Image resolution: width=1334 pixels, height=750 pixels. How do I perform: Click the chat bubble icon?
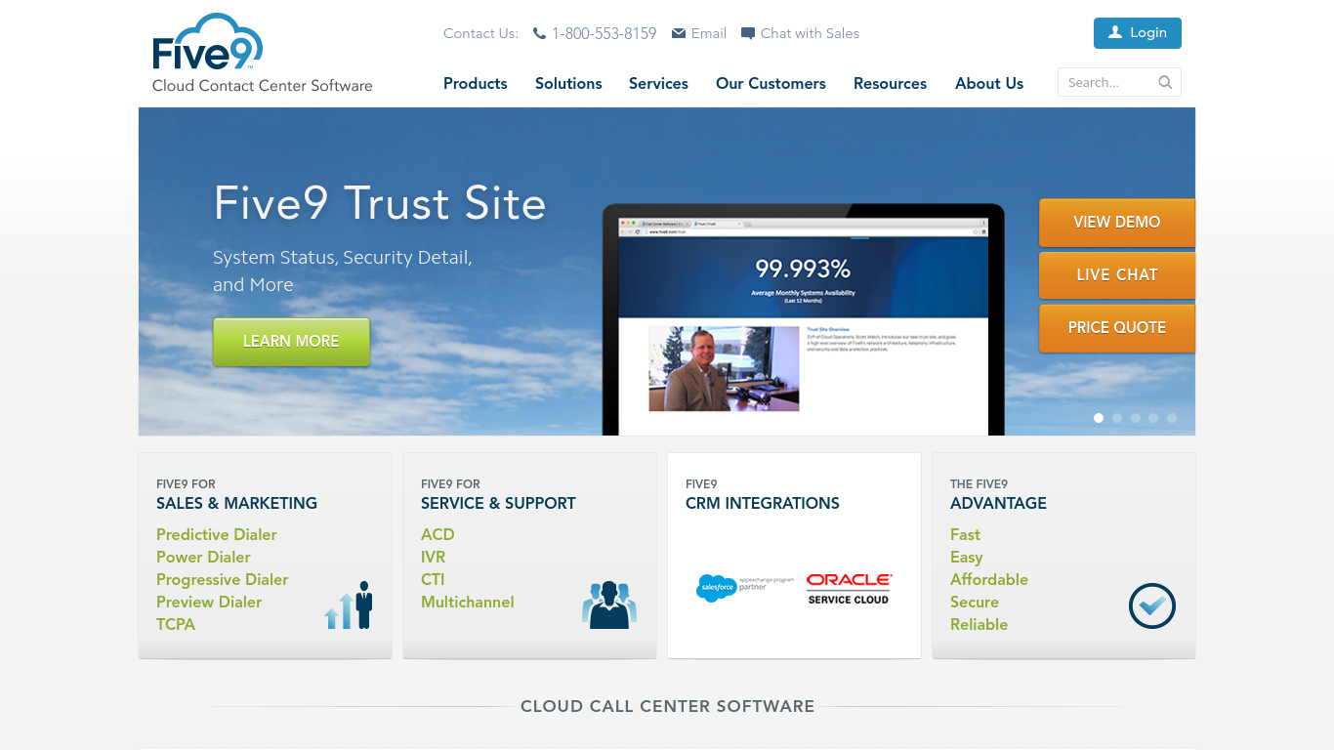(748, 33)
